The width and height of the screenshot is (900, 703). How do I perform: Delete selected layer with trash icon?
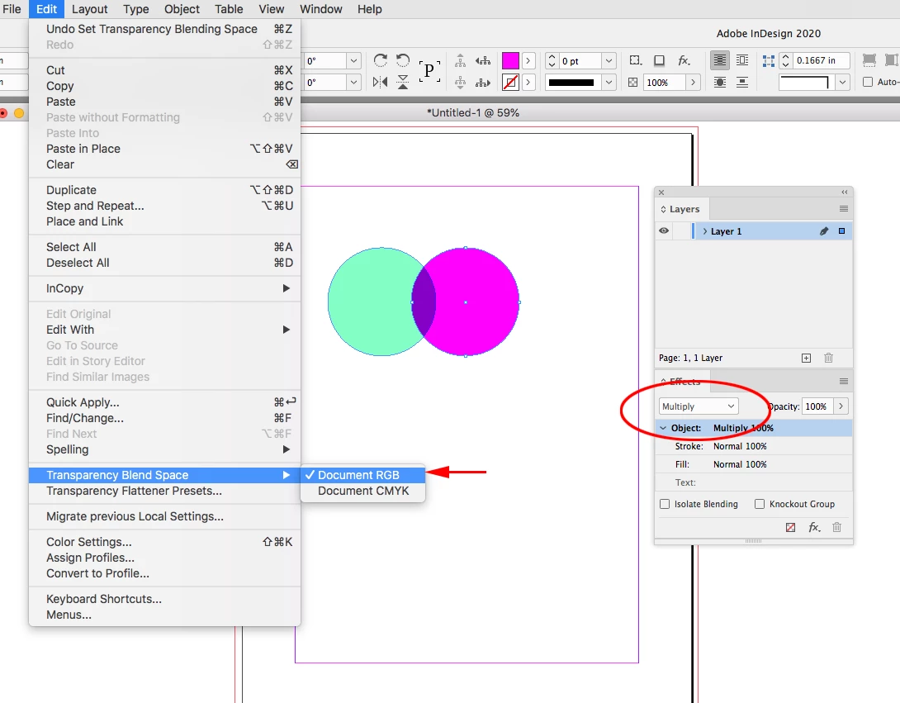click(828, 358)
